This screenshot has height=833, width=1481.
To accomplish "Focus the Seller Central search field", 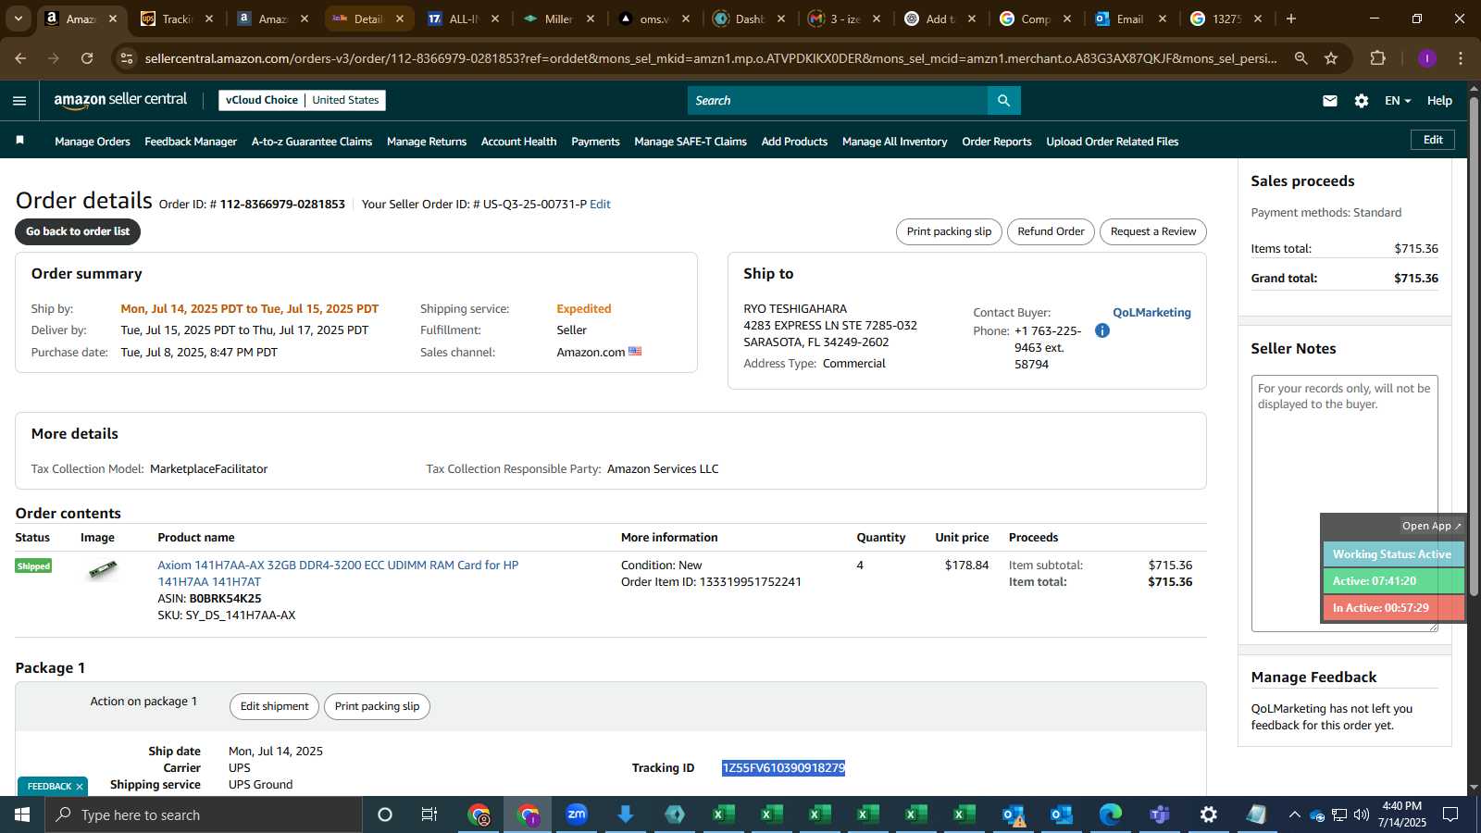I will coord(838,100).
